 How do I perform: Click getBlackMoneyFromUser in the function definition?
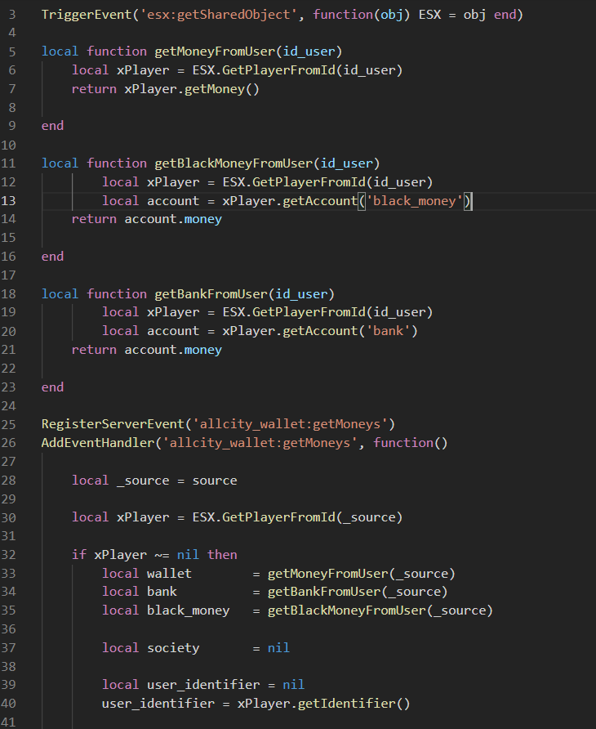[x=234, y=163]
